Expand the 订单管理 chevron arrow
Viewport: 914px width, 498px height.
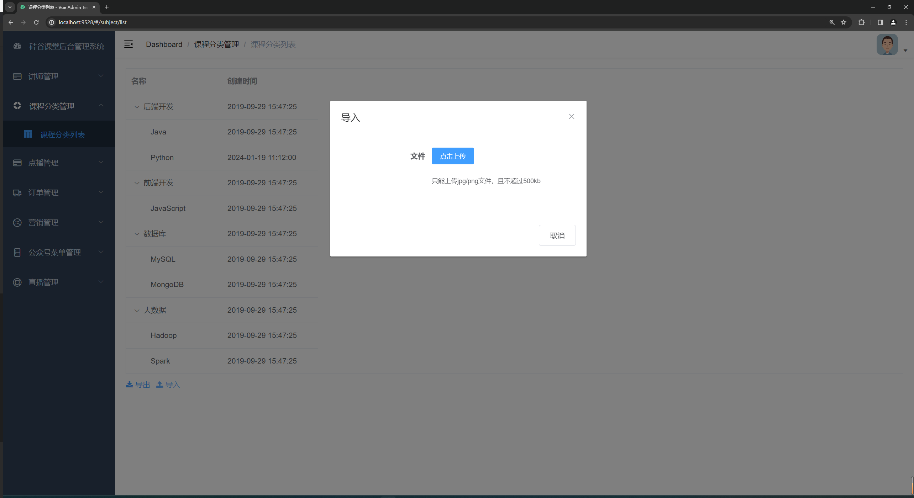click(101, 192)
